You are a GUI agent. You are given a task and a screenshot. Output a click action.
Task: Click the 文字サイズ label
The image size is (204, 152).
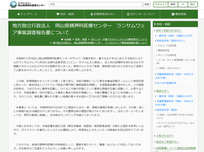click(x=161, y=4)
